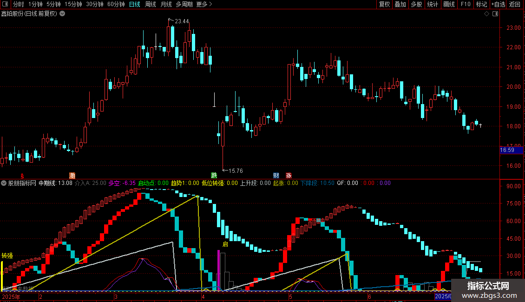Click the 介入A: 25.00 readout

pos(91,183)
